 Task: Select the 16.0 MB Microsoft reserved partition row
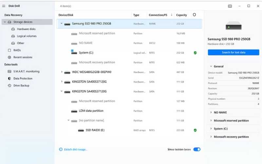[x=129, y=33]
